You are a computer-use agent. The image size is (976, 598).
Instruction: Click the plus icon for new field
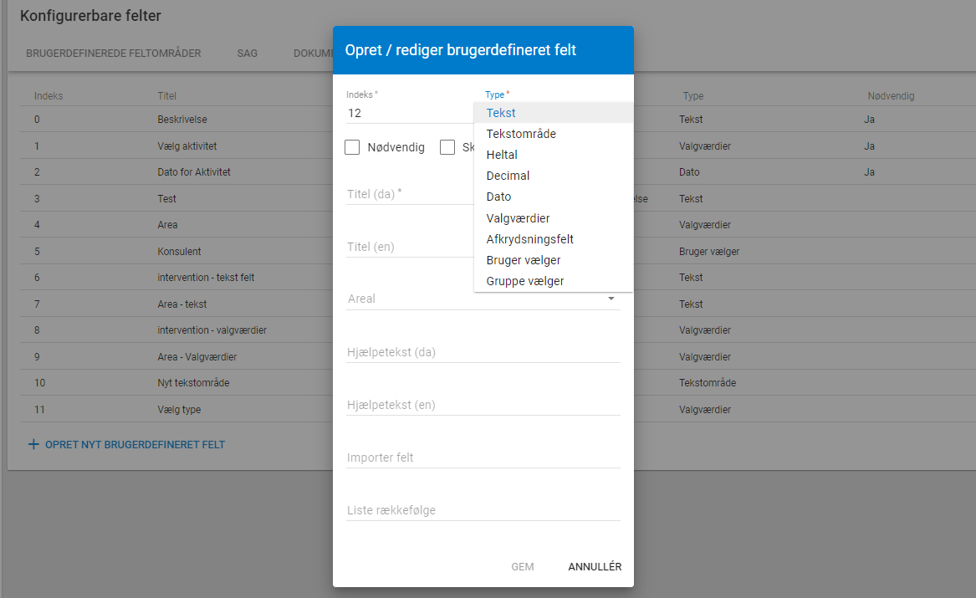coord(33,444)
